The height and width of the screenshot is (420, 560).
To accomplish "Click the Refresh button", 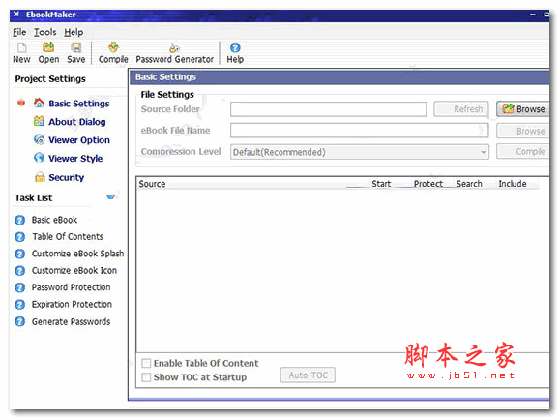I will 461,109.
